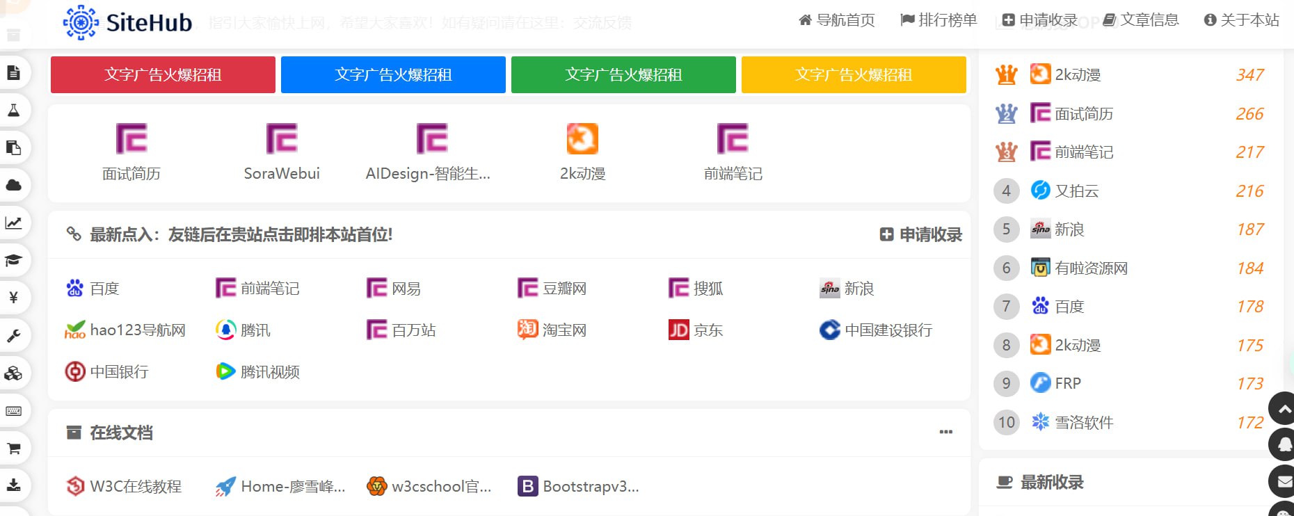Open the Home-廖雪峰... link
Viewport: 1294px width, 516px height.
point(280,486)
